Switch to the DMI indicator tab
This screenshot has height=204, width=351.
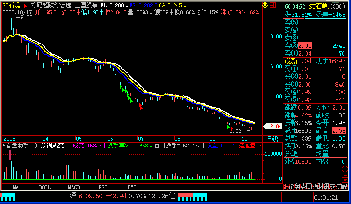click(132, 187)
